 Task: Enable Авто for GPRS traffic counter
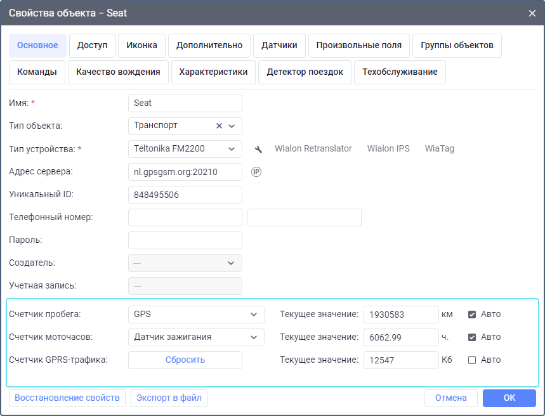tap(472, 360)
